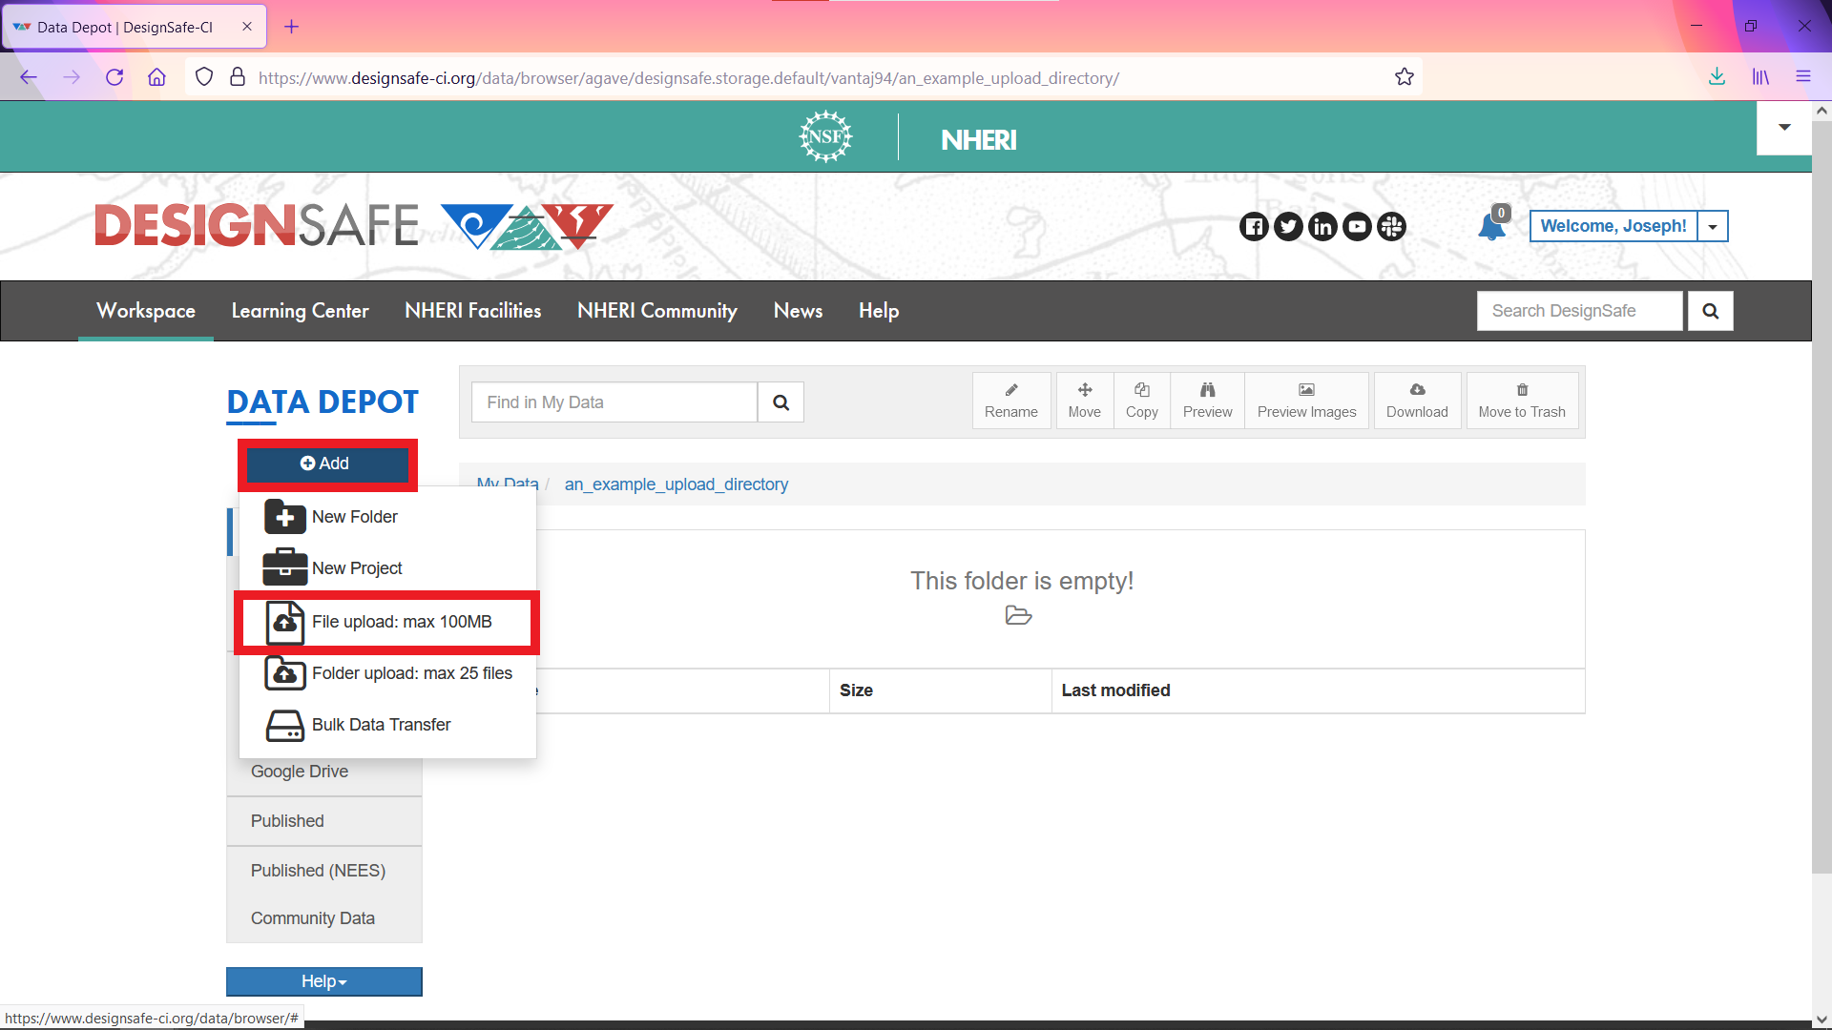Open the My Data breadcrumb link
1832x1030 pixels.
(x=507, y=484)
